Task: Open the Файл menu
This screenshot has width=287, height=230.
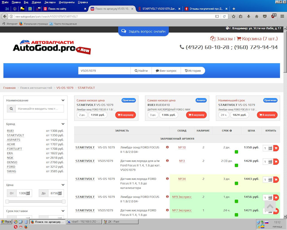Action: click(5, 2)
